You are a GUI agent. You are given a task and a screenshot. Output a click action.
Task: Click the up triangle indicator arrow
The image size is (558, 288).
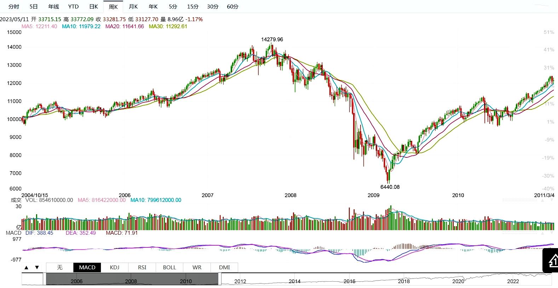(26, 268)
